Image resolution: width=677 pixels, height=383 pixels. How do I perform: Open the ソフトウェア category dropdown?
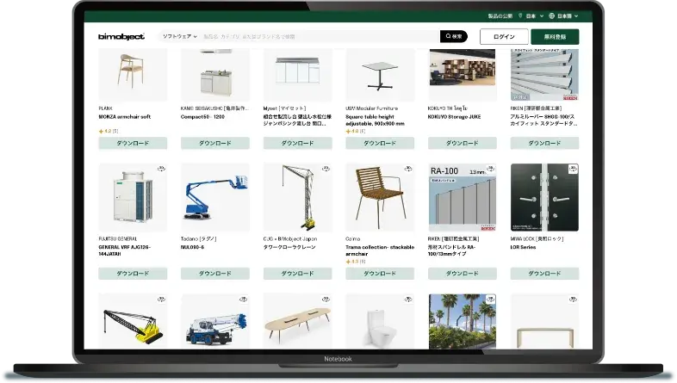179,37
